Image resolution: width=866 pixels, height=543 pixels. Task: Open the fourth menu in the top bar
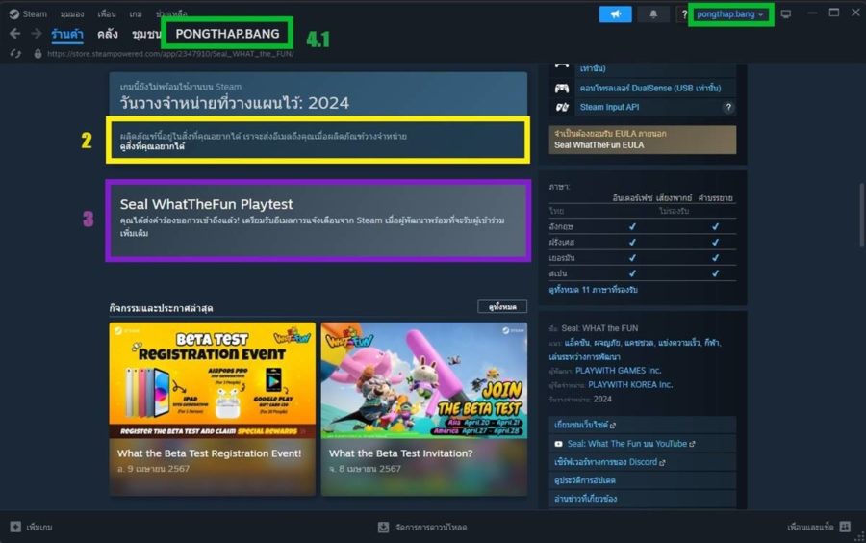[136, 13]
